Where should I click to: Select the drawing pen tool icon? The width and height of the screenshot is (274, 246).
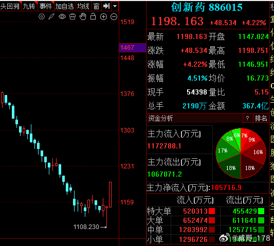(x=51, y=17)
